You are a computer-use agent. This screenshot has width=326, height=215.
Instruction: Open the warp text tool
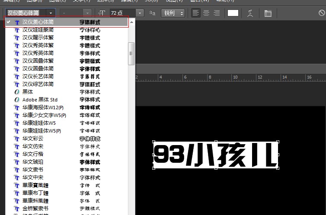(250, 13)
